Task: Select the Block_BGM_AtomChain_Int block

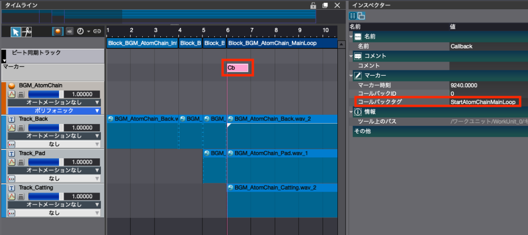Action: (142, 43)
